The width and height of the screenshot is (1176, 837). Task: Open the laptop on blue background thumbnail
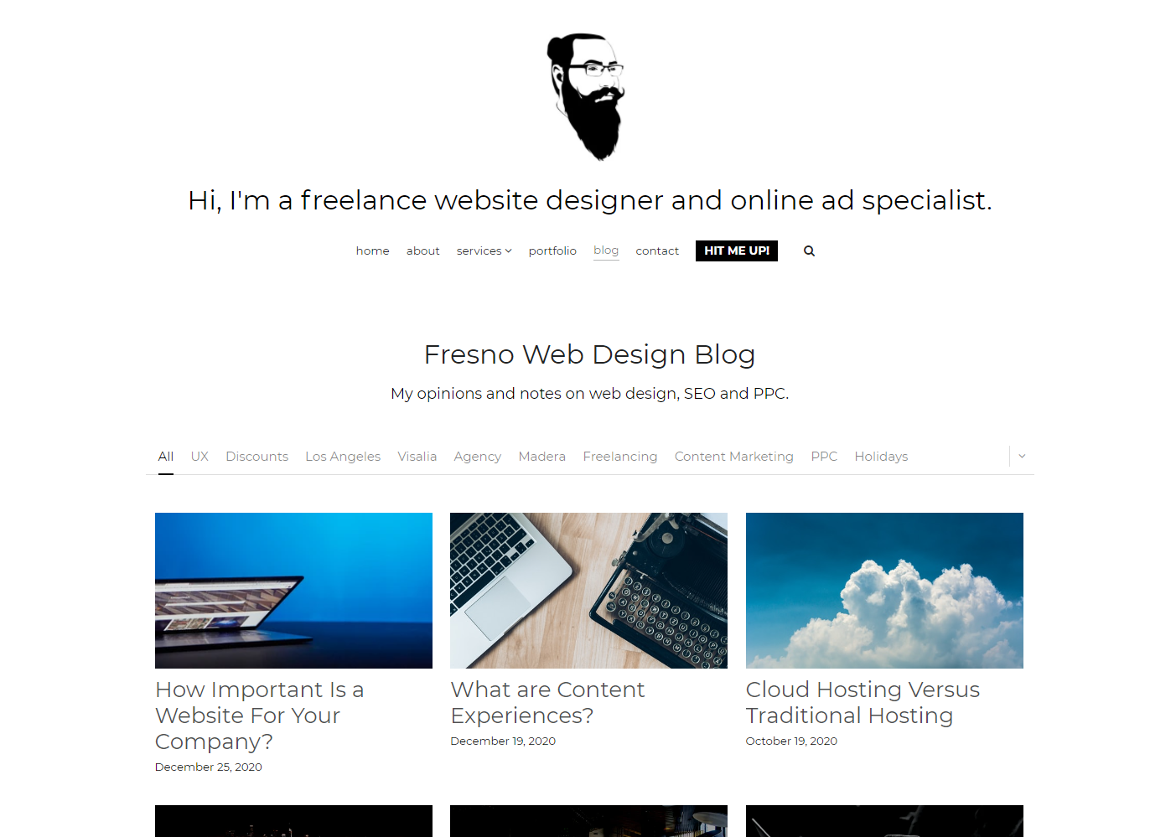tap(293, 591)
